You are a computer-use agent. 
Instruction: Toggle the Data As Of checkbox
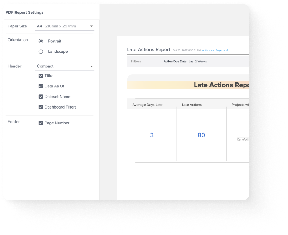click(x=41, y=86)
